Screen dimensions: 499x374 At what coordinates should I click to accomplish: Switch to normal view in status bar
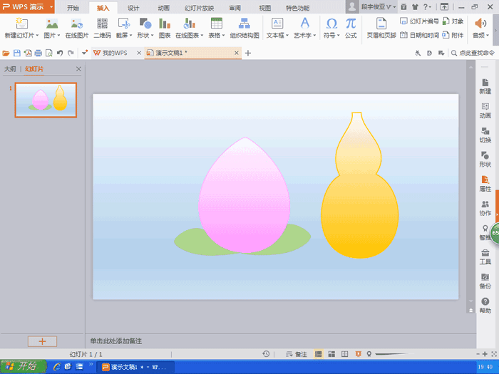click(x=319, y=354)
